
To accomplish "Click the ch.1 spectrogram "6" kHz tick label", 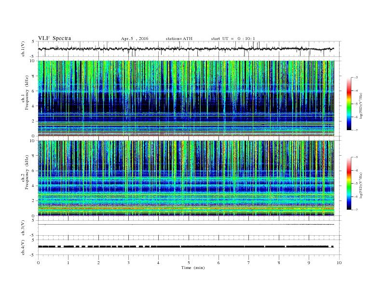I will tap(33, 91).
